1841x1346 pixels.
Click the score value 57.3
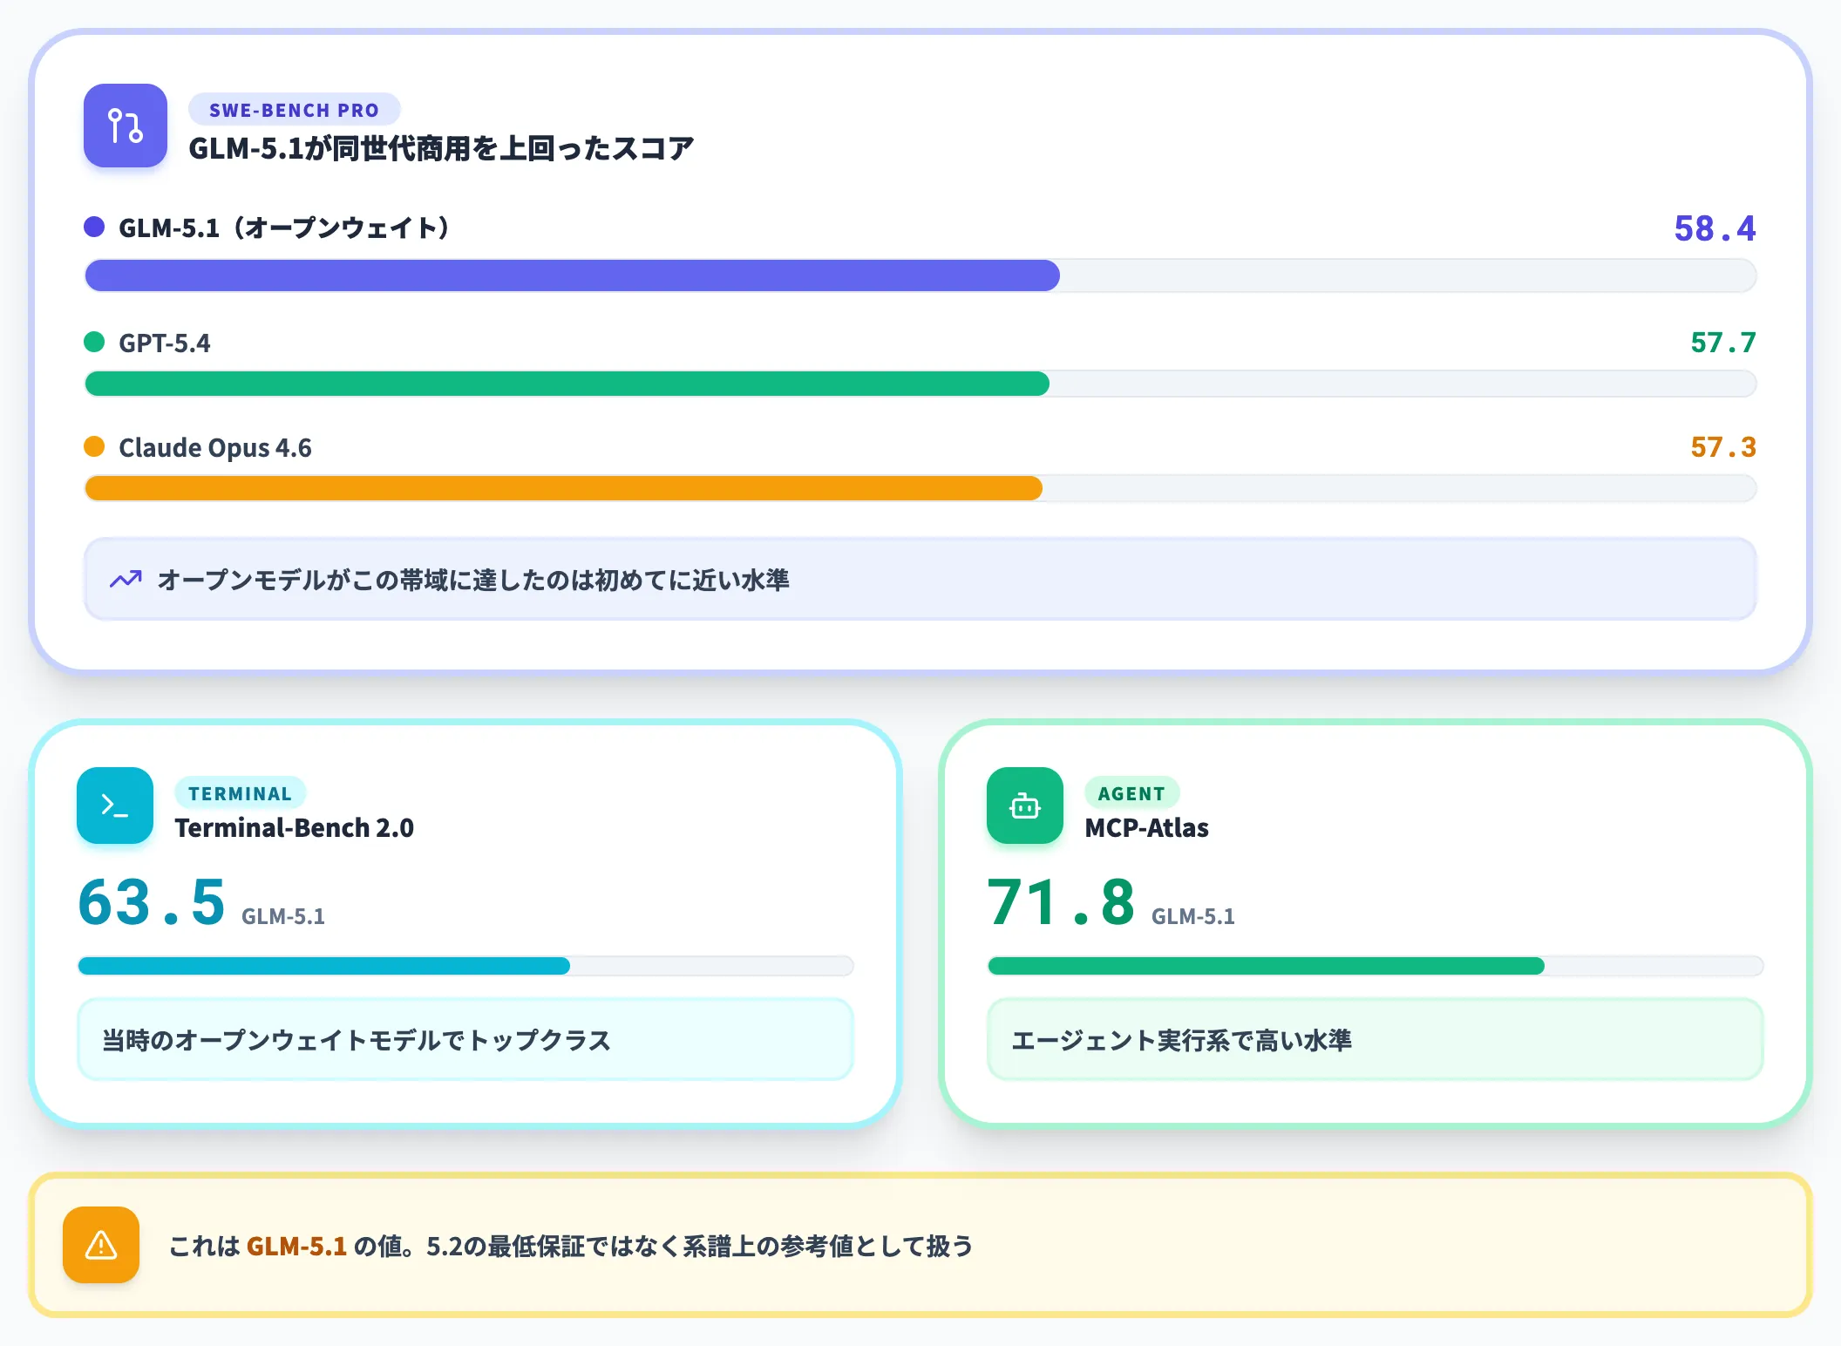[1723, 447]
